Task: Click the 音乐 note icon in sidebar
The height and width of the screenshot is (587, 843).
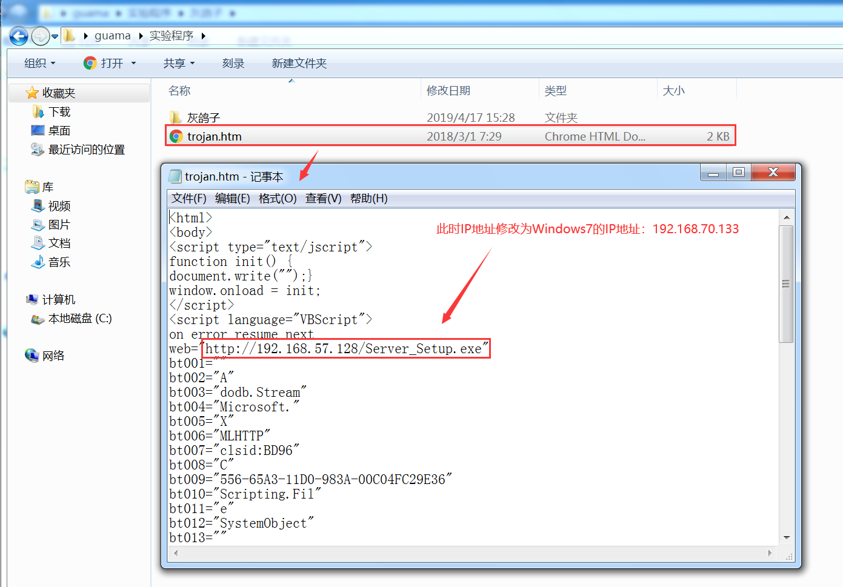Action: [38, 262]
